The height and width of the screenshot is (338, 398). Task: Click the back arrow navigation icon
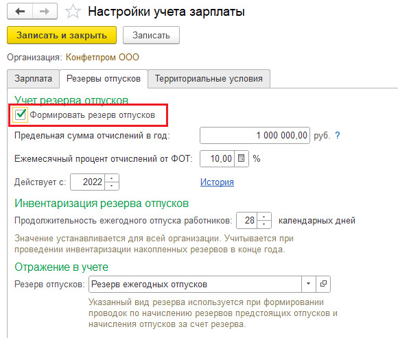pyautogui.click(x=20, y=12)
